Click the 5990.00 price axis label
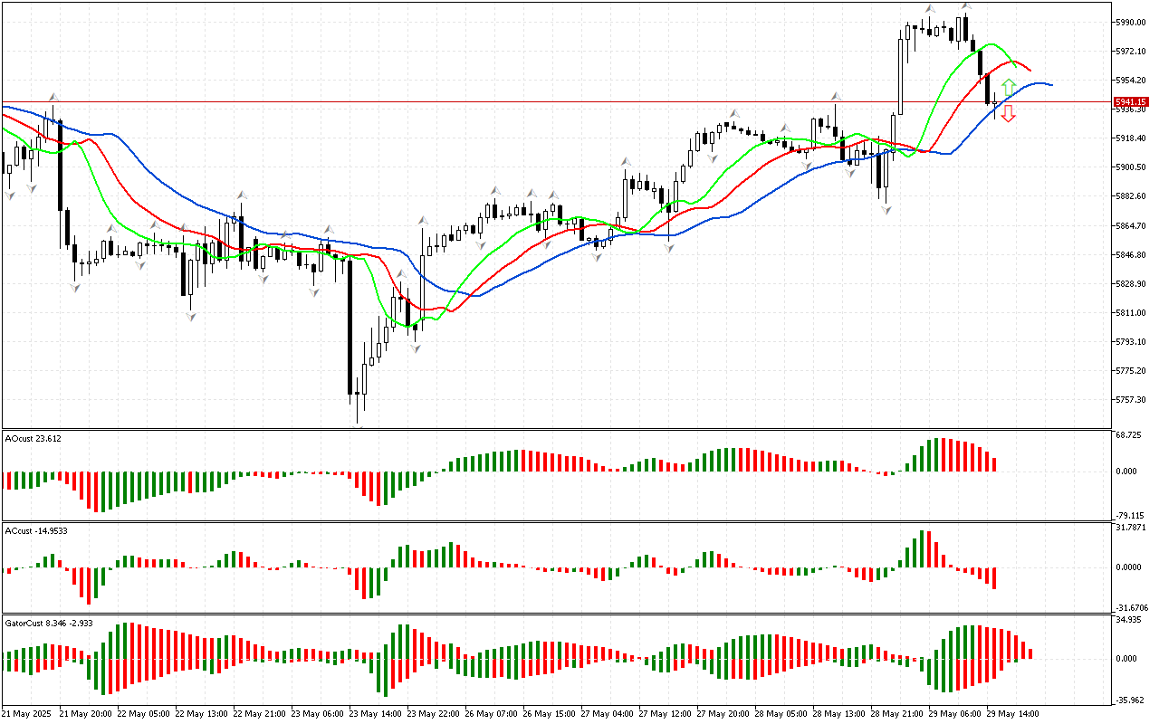This screenshot has width=1159, height=724. pyautogui.click(x=1133, y=22)
